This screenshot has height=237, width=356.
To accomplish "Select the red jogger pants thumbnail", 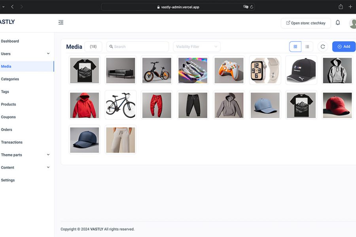I will 157,105.
